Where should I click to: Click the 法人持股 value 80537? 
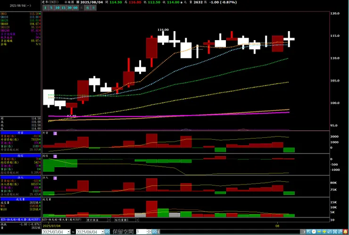(35, 184)
